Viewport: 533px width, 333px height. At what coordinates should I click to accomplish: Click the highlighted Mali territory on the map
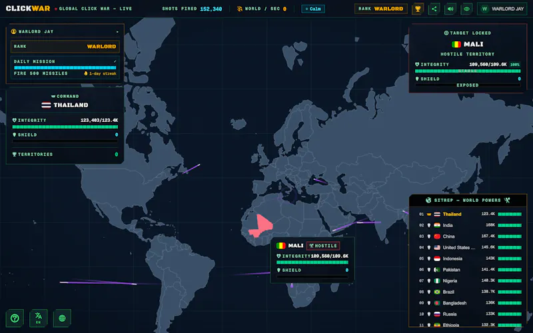261,226
